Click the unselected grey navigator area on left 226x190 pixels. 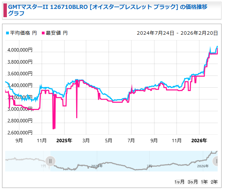[x=26, y=161]
